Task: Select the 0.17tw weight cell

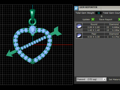Action: pos(115,37)
